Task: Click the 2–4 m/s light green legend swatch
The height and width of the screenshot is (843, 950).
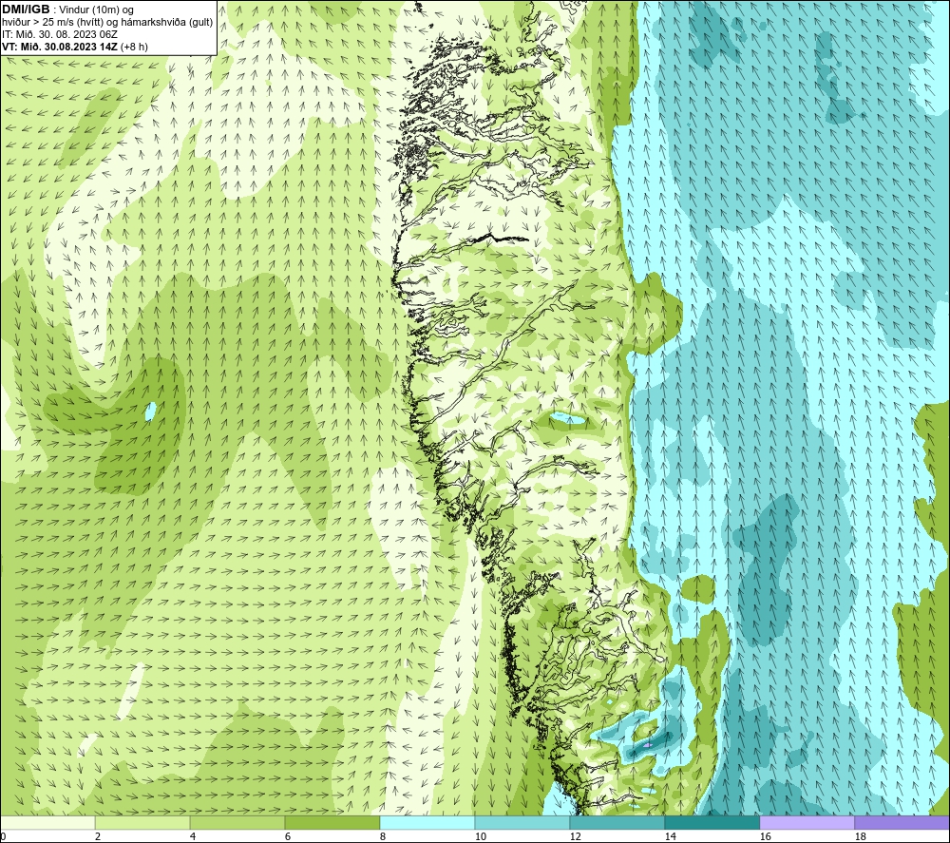Action: click(x=142, y=822)
